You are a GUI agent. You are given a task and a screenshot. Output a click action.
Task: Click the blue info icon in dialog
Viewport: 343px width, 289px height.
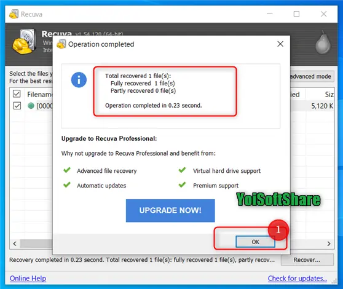(79, 80)
